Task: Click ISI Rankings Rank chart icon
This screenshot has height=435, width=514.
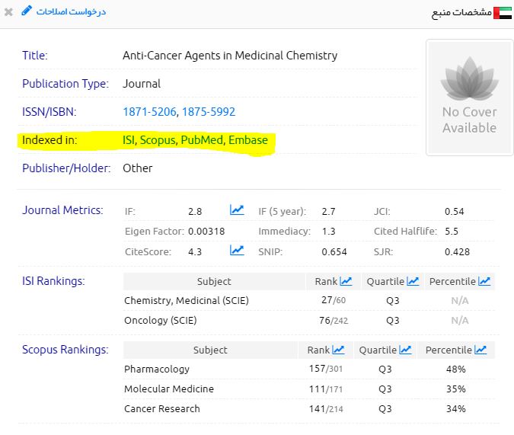Action: pos(346,282)
